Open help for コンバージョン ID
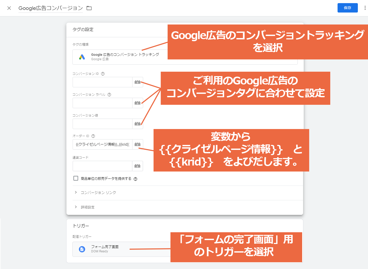Viewport: 368px width, 269px height. click(x=103, y=74)
